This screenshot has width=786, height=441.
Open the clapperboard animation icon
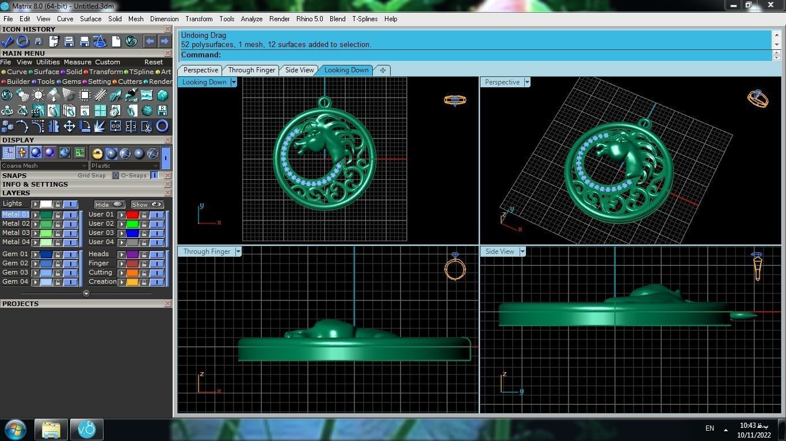pyautogui.click(x=39, y=110)
